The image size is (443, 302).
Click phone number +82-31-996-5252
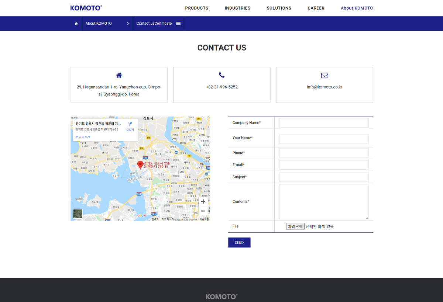pos(221,87)
